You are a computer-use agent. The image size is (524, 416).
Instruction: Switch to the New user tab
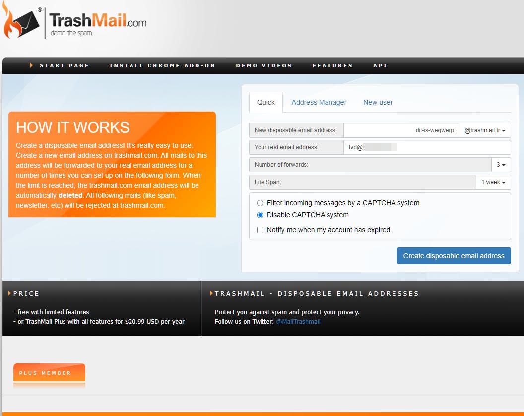coord(378,102)
